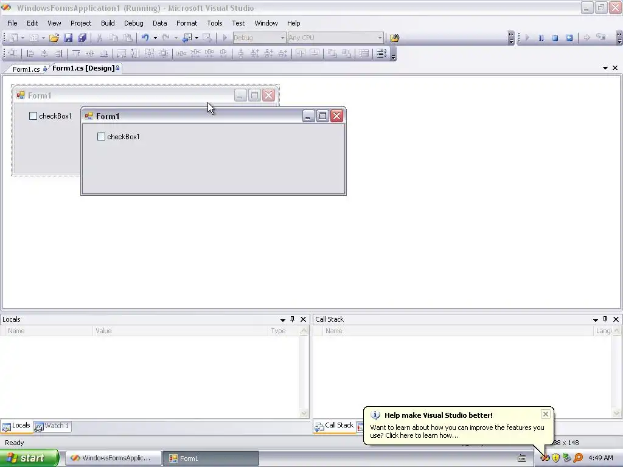Viewport: 623px width, 467px height.
Task: Open the Test menu
Action: (238, 23)
